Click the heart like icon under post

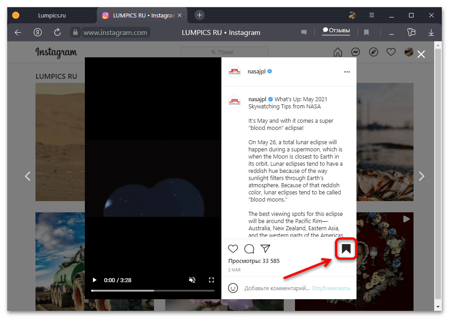click(233, 249)
